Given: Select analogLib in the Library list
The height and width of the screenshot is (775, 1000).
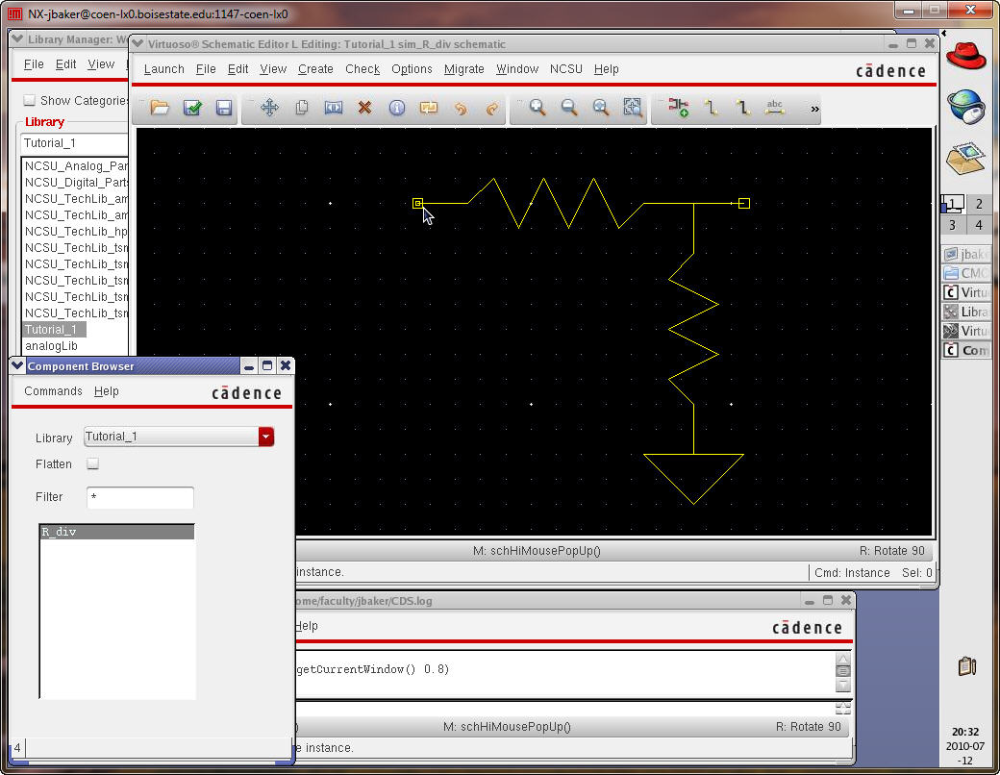Looking at the screenshot, I should [51, 345].
